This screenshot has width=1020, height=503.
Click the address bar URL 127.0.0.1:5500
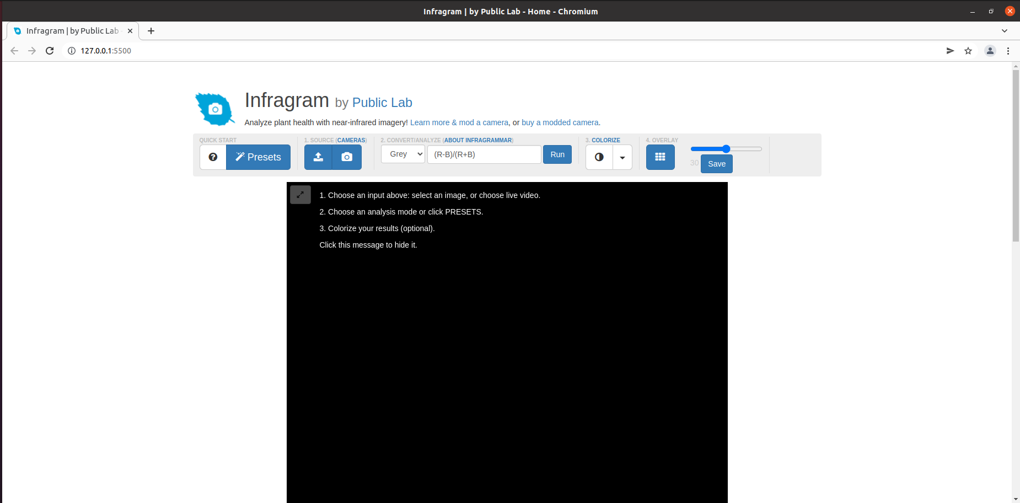coord(106,51)
